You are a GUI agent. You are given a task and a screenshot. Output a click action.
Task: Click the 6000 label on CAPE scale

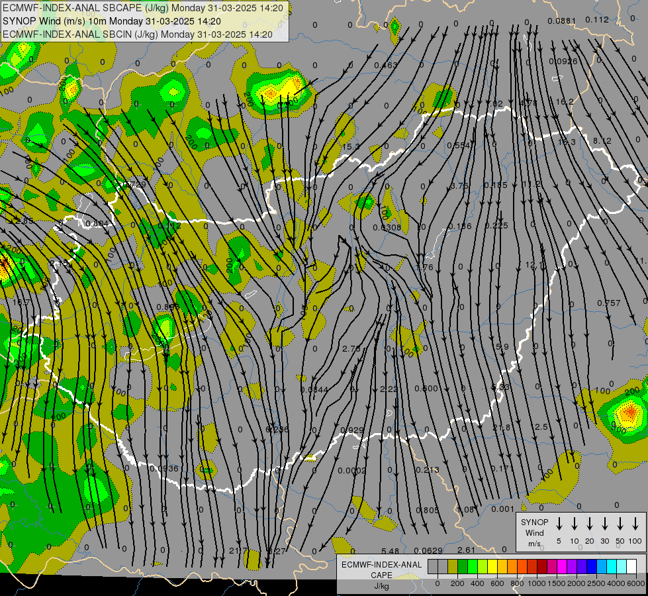[x=635, y=583]
